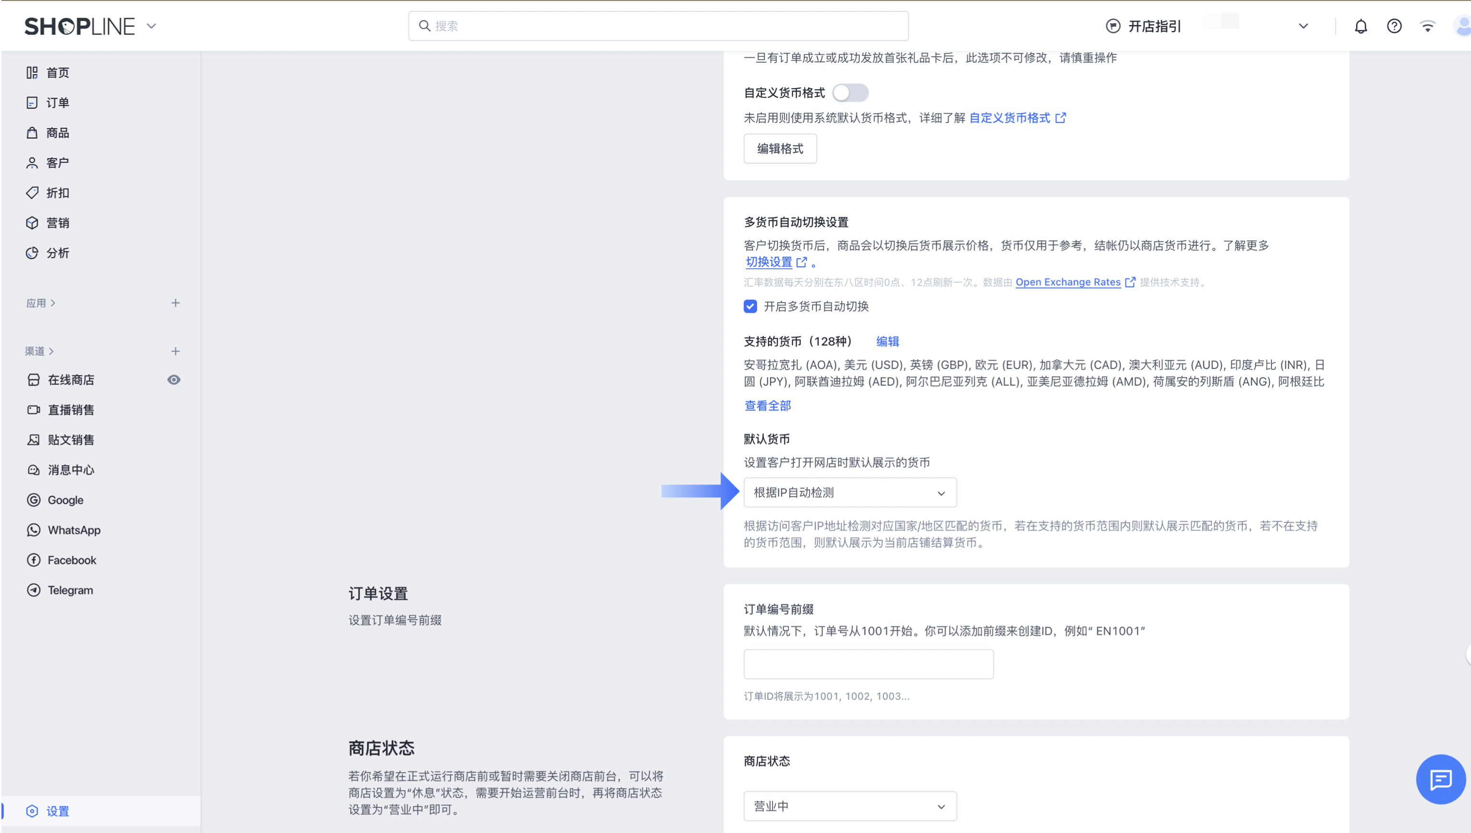Open WhatsApp channel in sidebar
Image resolution: width=1471 pixels, height=833 pixels.
(74, 530)
